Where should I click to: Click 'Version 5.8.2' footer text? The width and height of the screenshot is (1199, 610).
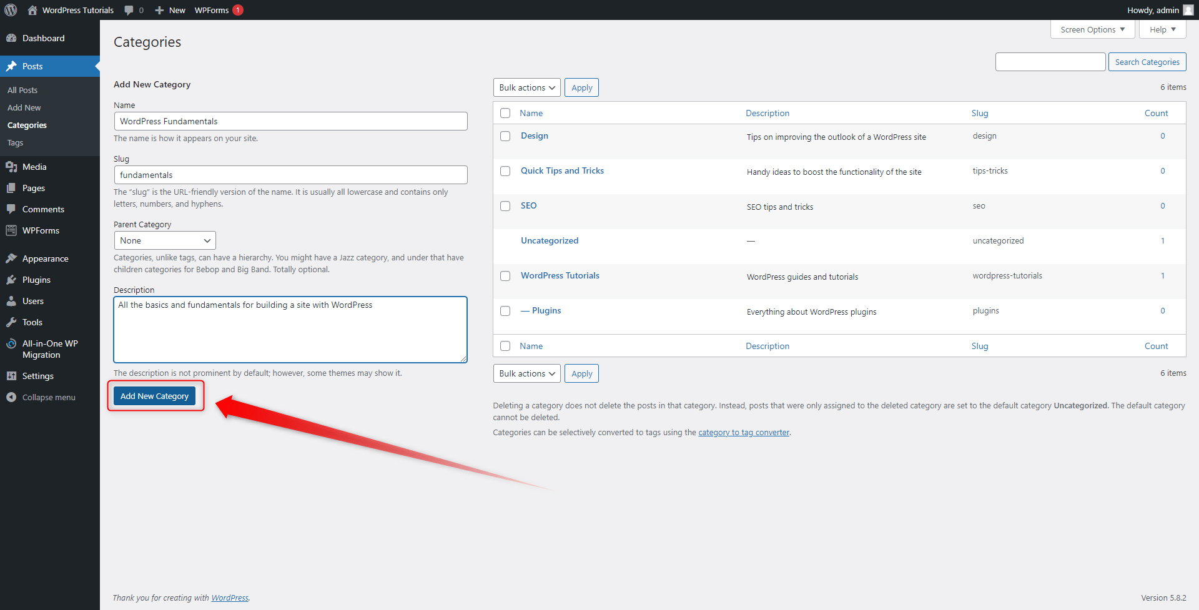click(1163, 598)
